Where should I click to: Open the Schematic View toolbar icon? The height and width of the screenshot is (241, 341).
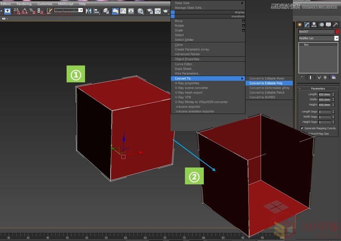click(131, 11)
